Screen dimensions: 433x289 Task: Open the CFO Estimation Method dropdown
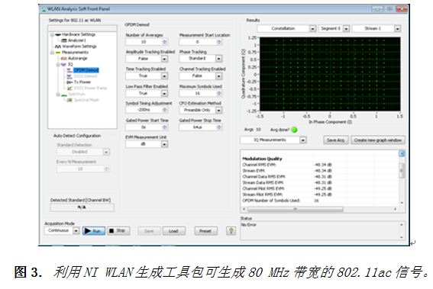point(218,111)
